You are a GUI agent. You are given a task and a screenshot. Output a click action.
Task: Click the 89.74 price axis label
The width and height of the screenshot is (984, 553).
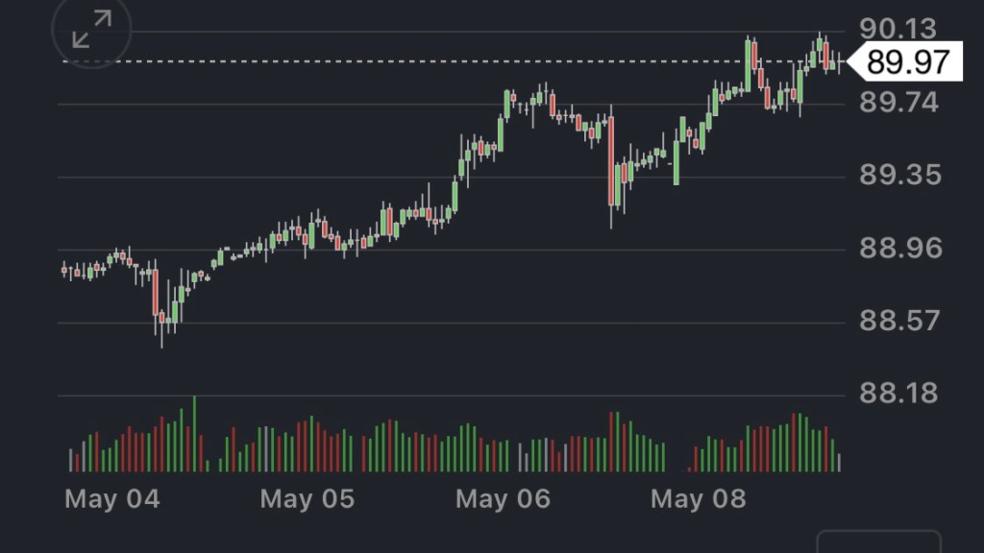[x=898, y=102]
